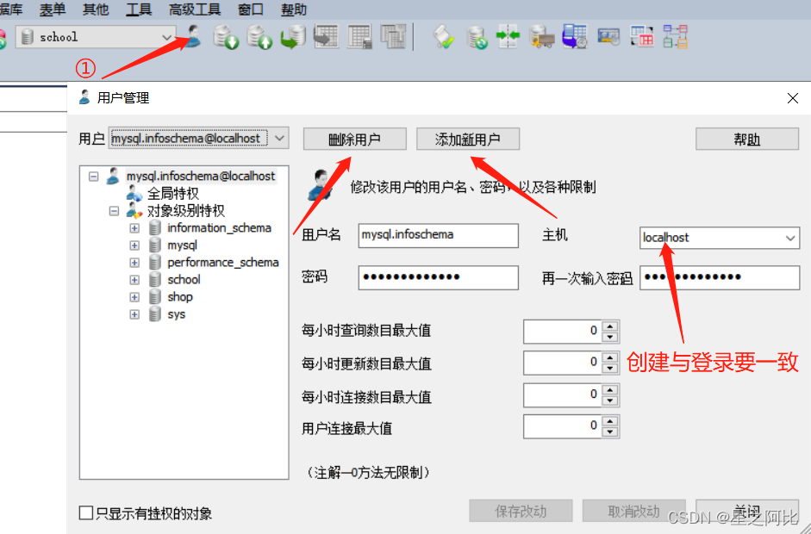811x534 pixels.
Task: Click the overlapping duplicate tables toolbar icon
Action: [393, 37]
